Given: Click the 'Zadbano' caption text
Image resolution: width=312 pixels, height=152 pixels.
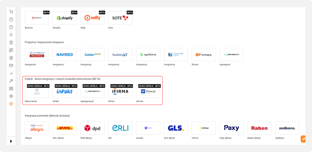Looking at the screenshot, I should tap(280, 138).
